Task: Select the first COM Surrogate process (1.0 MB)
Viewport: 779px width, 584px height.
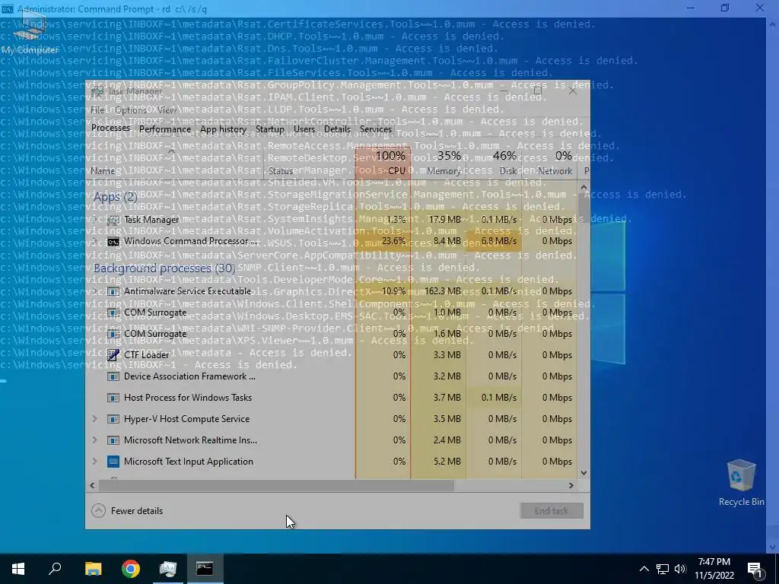Action: 332,313
